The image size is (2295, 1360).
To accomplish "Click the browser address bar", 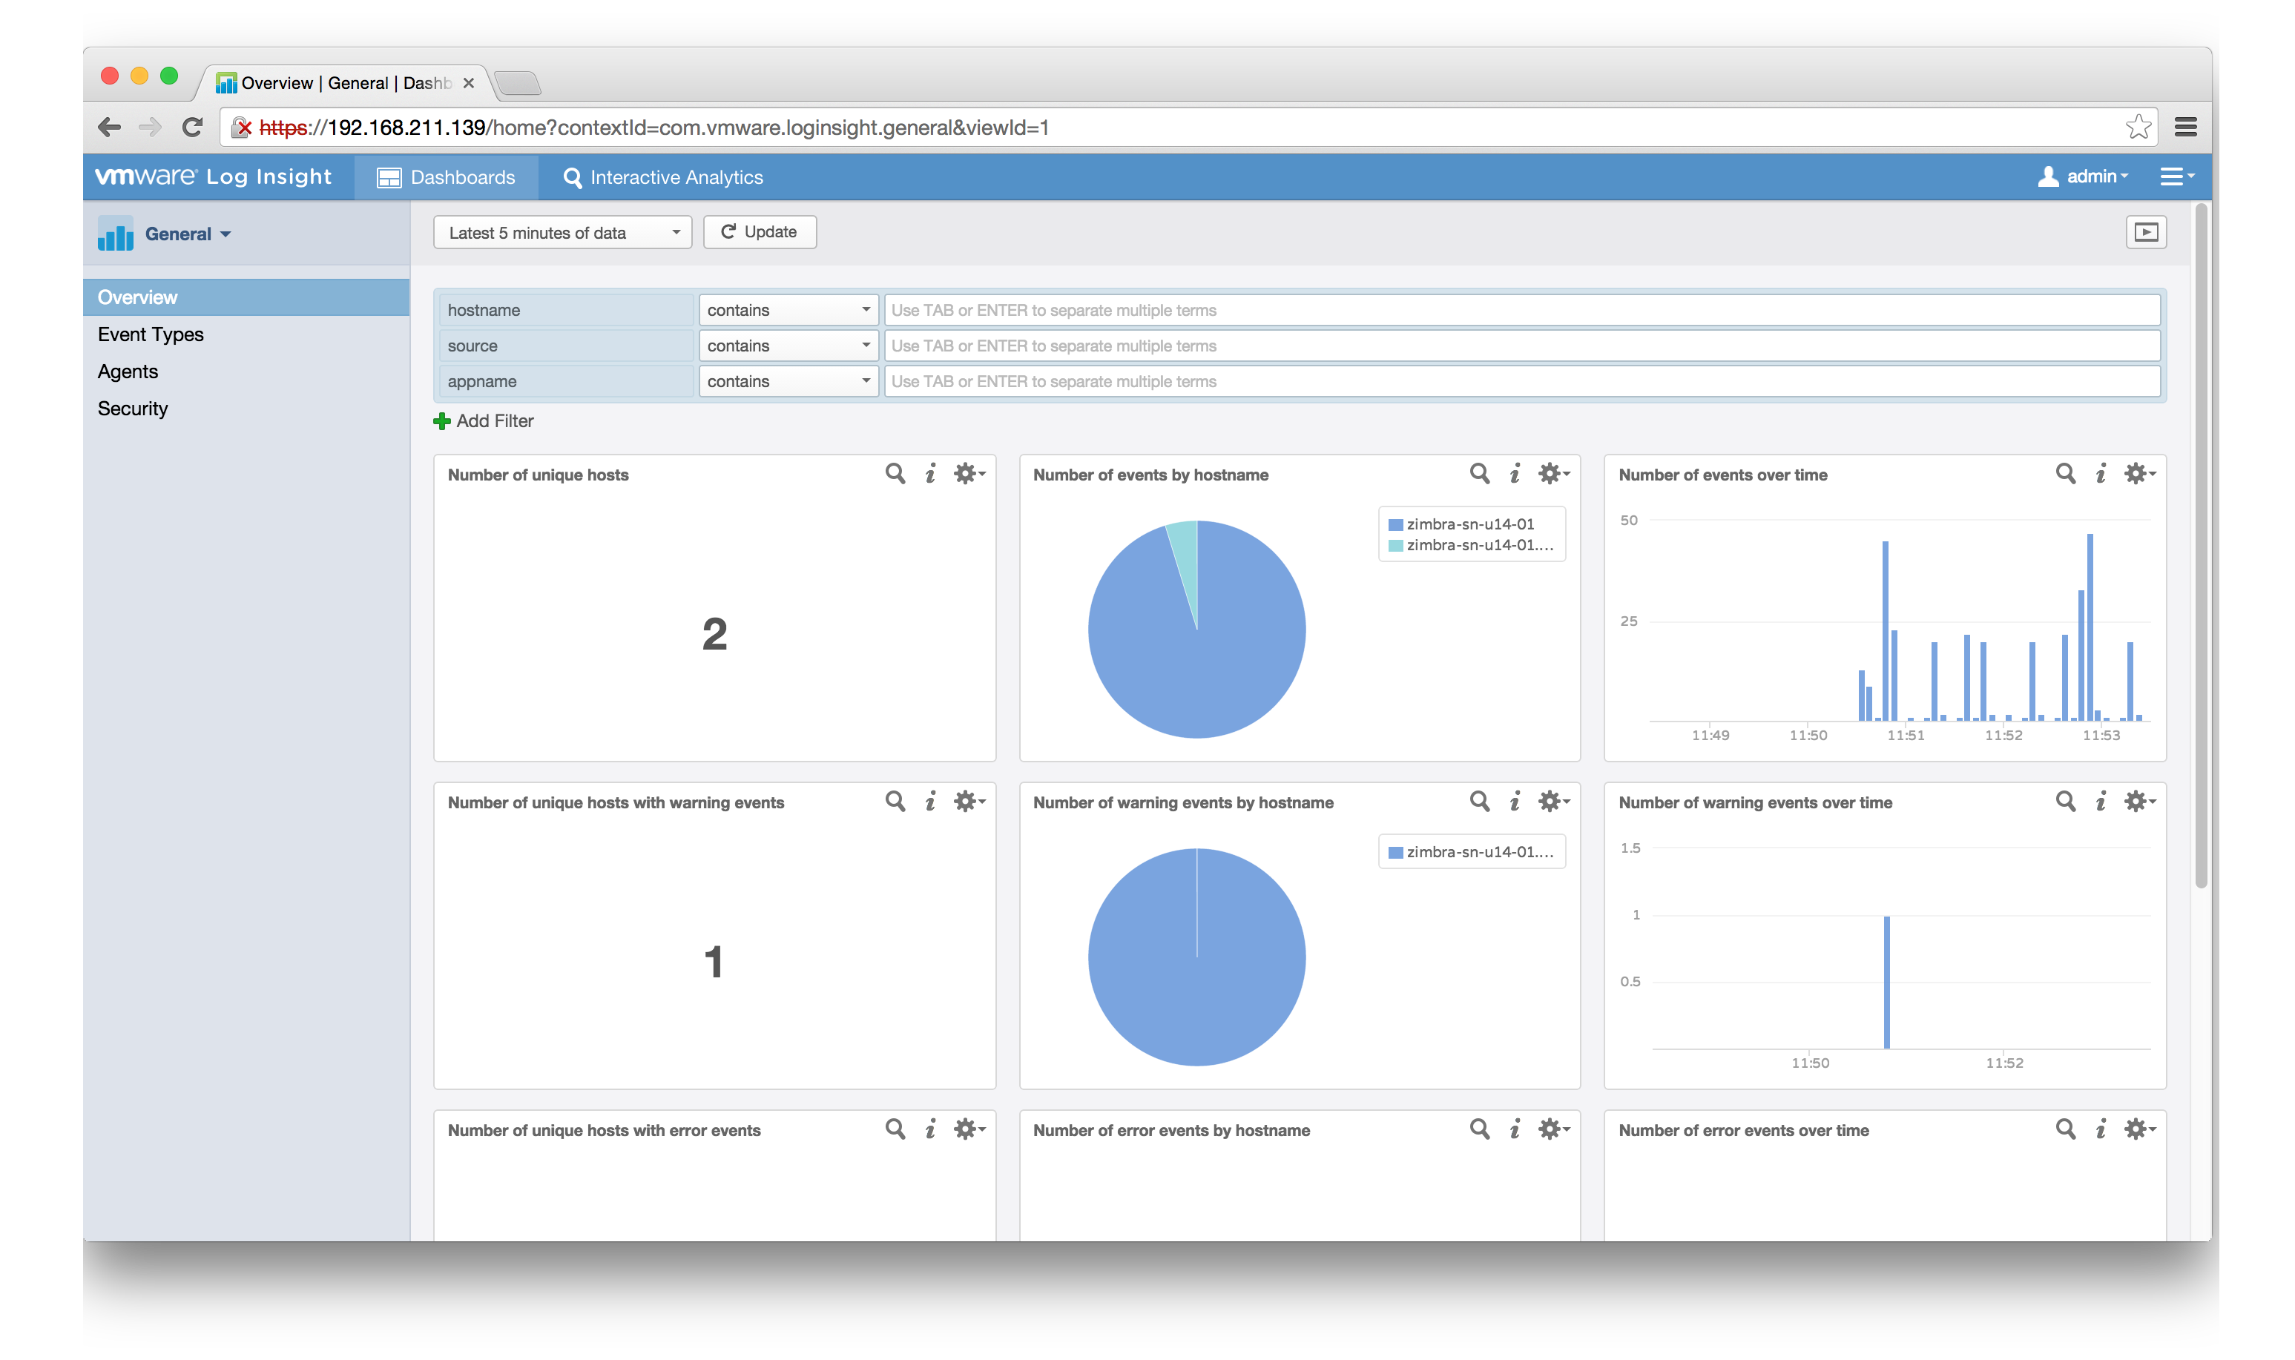I will point(1188,128).
